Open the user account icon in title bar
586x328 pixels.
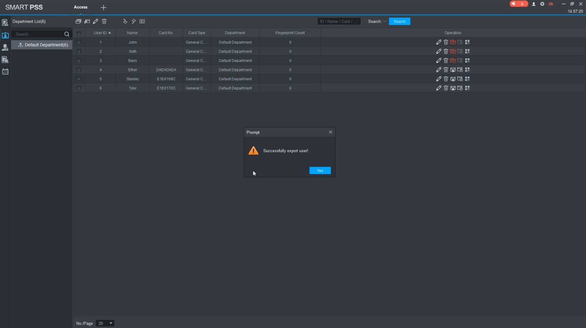coord(534,4)
